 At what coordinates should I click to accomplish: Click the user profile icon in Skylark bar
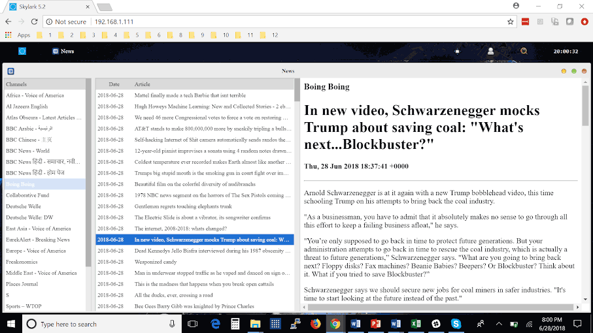click(x=490, y=52)
